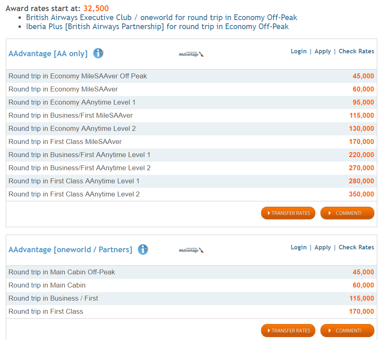
Task: Click Login in oneworld / Partners section
Action: click(x=299, y=247)
